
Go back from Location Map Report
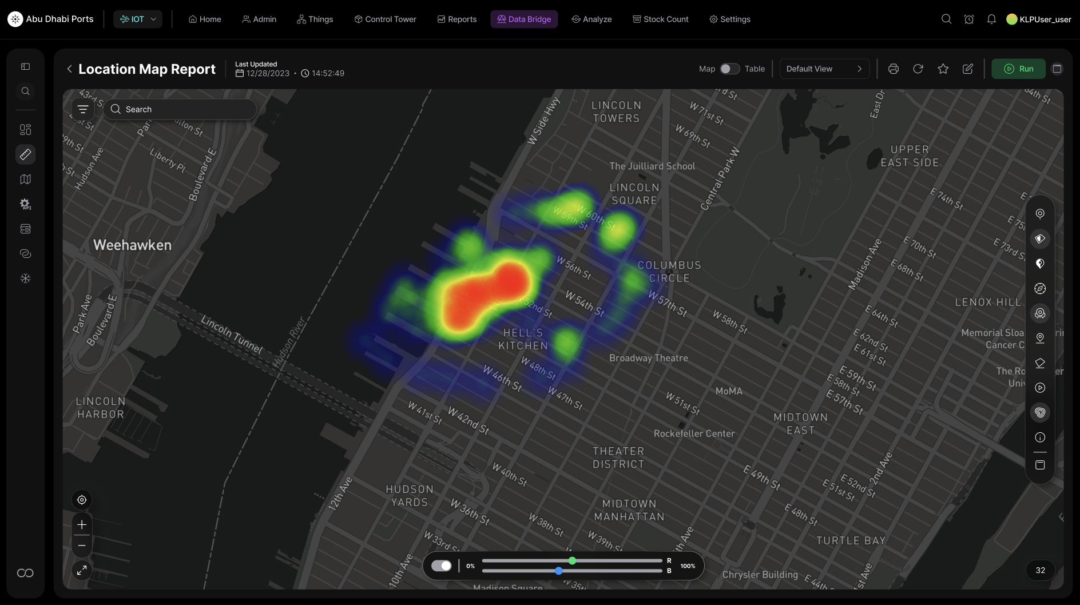(69, 69)
